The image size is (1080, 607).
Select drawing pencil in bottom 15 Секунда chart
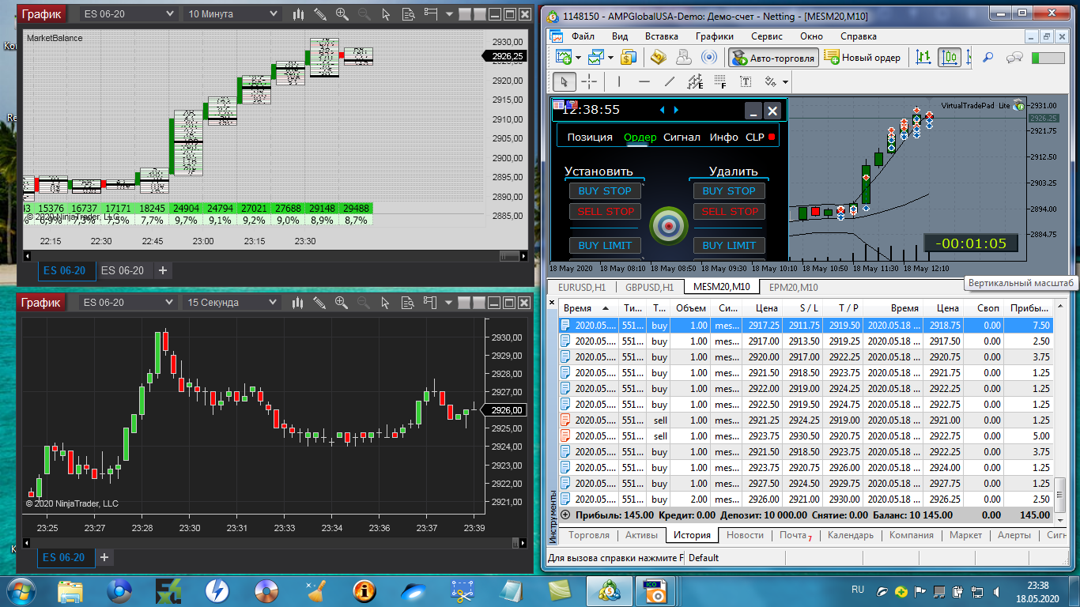coord(320,303)
